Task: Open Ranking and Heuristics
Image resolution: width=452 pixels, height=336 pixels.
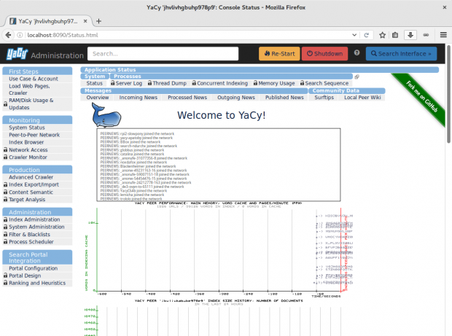Action: [x=37, y=283]
